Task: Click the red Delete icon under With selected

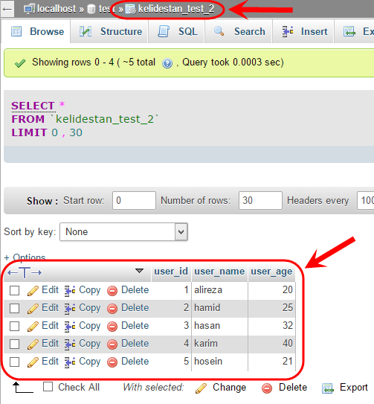Action: [267, 388]
